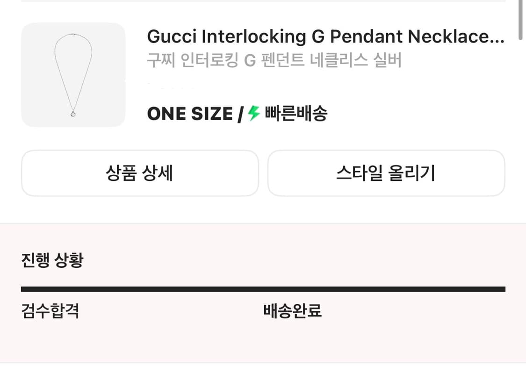This screenshot has height=379, width=526.
Task: Select the 검수합격 progress step
Action: click(x=50, y=311)
